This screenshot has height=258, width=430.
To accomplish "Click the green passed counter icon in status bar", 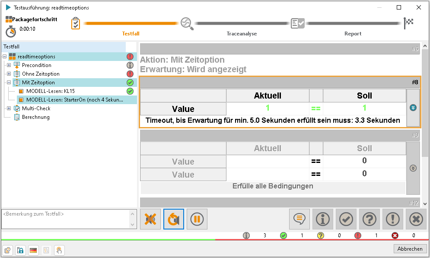I will [x=283, y=235].
